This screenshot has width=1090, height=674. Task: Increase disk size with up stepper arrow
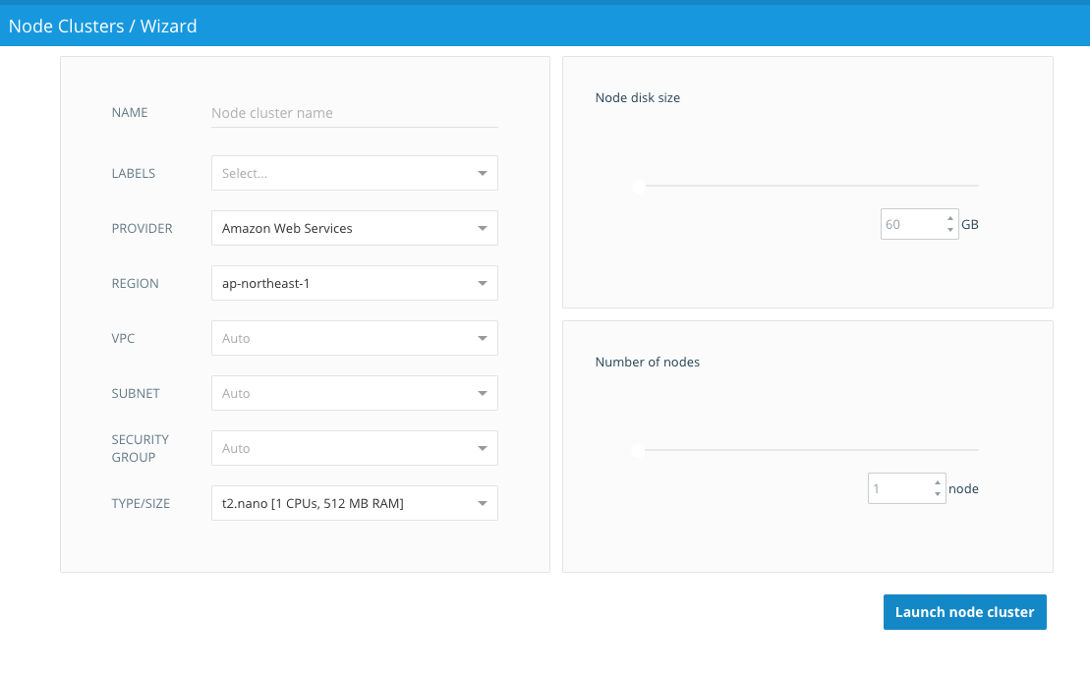coord(950,219)
